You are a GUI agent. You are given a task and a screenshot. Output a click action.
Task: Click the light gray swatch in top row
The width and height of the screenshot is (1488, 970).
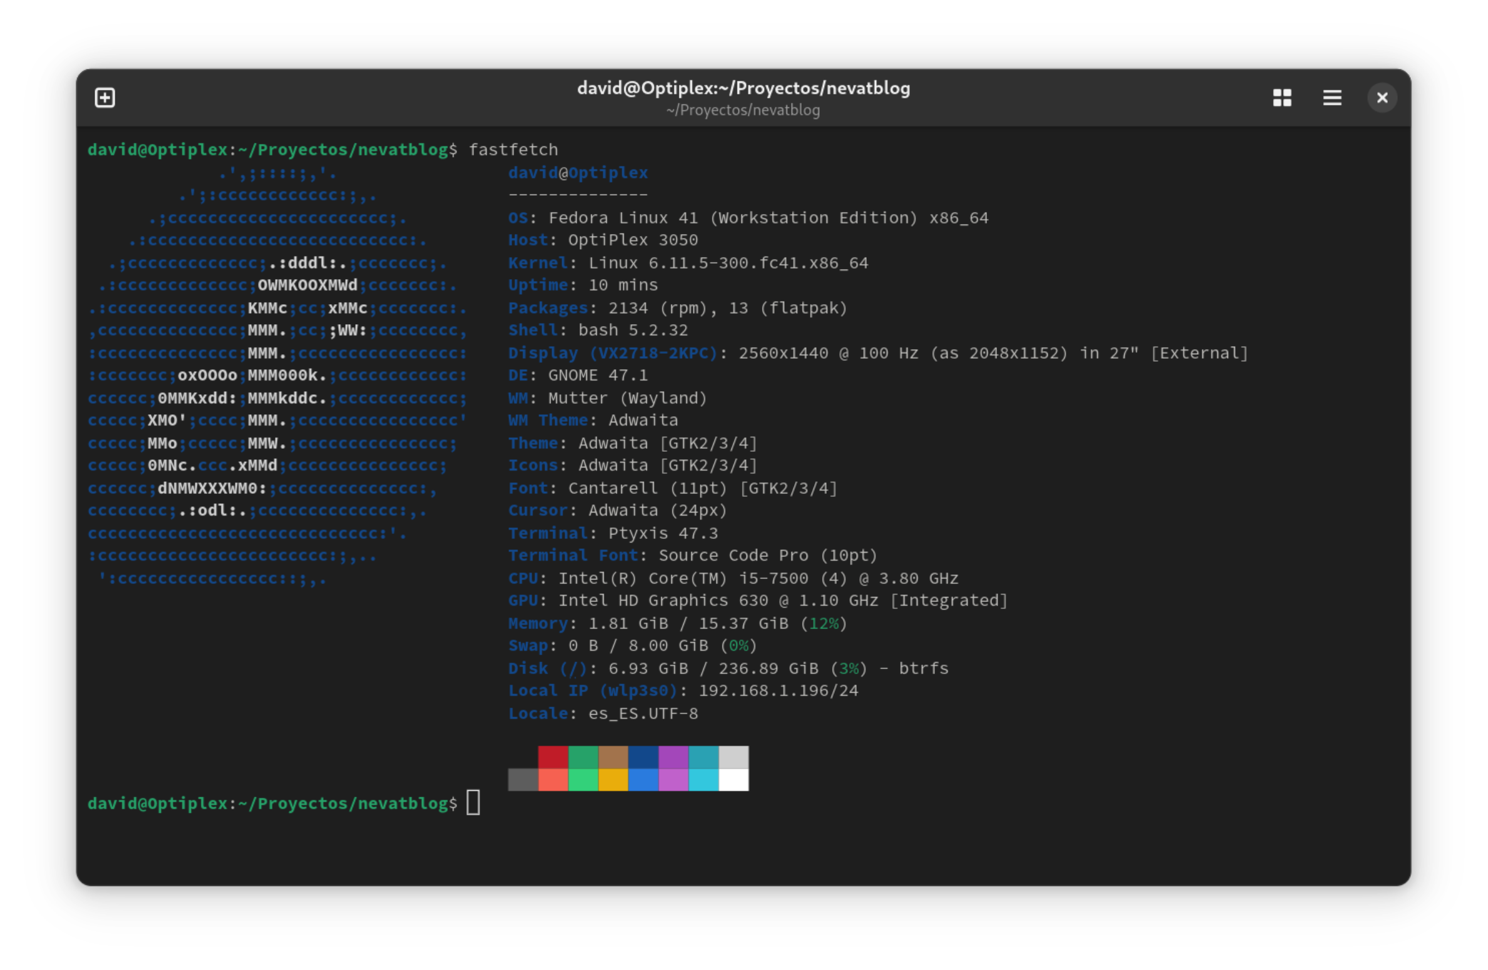(733, 757)
